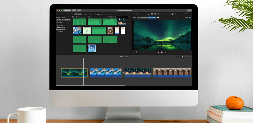Open Noise Reduction and Equalizer tool
The height and width of the screenshot is (123, 253).
[x=166, y=14]
